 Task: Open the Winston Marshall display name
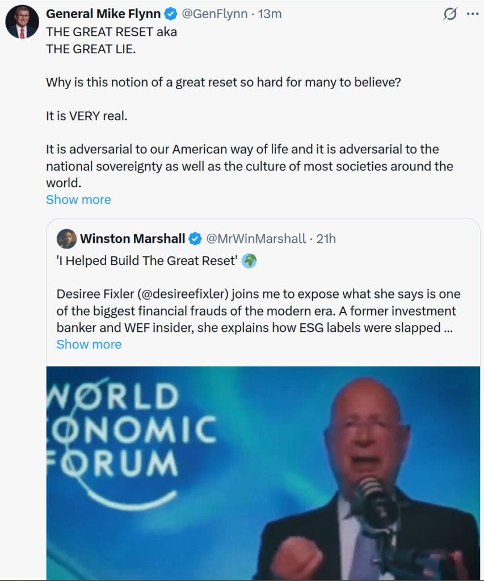(132, 239)
